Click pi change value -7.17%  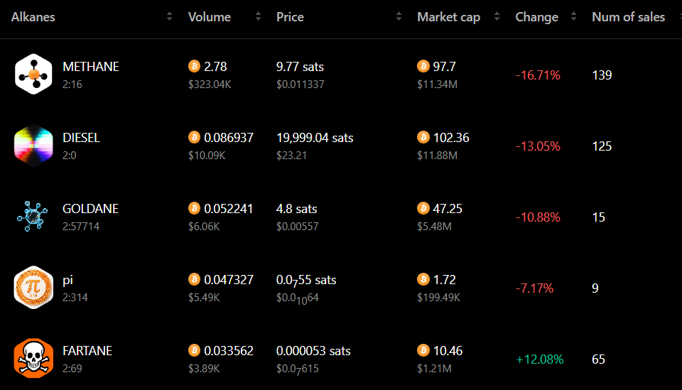point(534,288)
